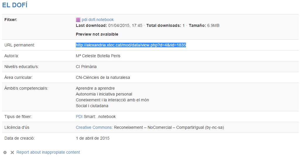Follow the PDI file type link
This screenshot has height=158, width=306.
click(79, 117)
